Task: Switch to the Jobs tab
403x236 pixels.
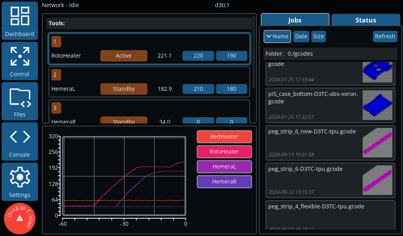Action: (x=295, y=20)
